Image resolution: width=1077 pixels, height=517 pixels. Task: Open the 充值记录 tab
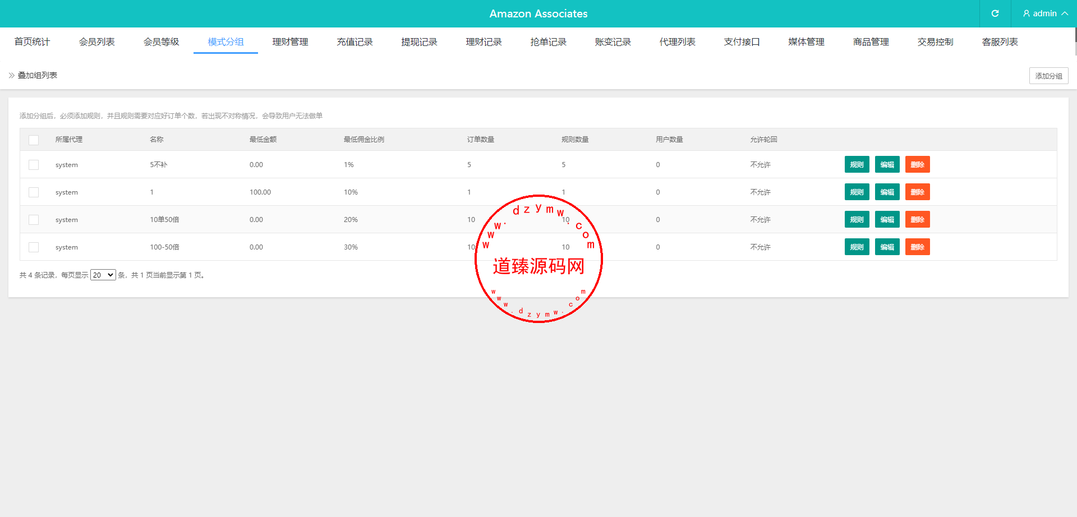click(x=355, y=42)
